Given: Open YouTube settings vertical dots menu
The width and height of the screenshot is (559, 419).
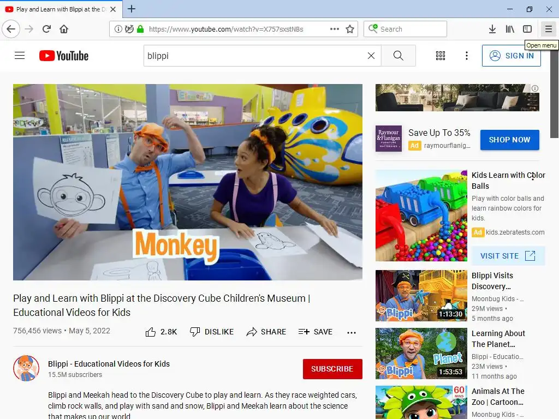Looking at the screenshot, I should pos(466,56).
